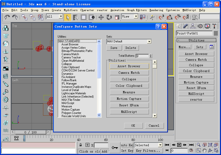Open the Character menu
221x155 pixels.
87,10
